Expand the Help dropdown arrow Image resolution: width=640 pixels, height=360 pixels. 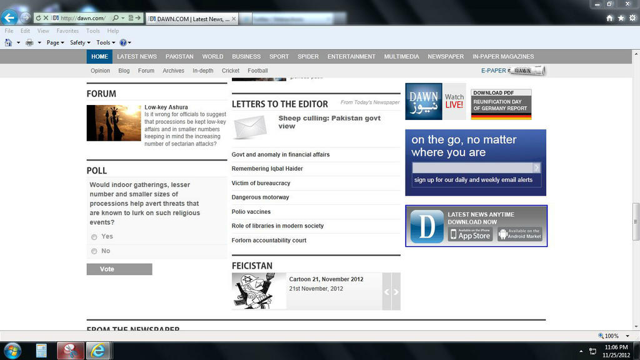coord(130,43)
